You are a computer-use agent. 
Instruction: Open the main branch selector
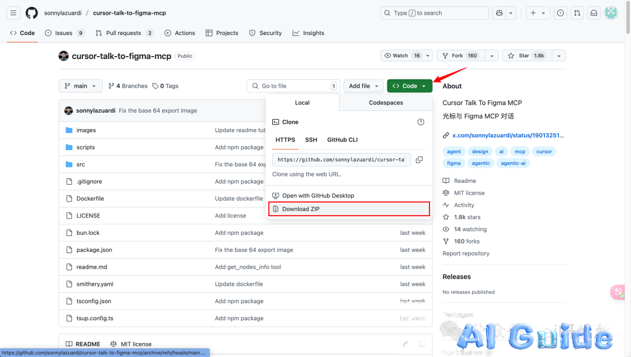(81, 86)
